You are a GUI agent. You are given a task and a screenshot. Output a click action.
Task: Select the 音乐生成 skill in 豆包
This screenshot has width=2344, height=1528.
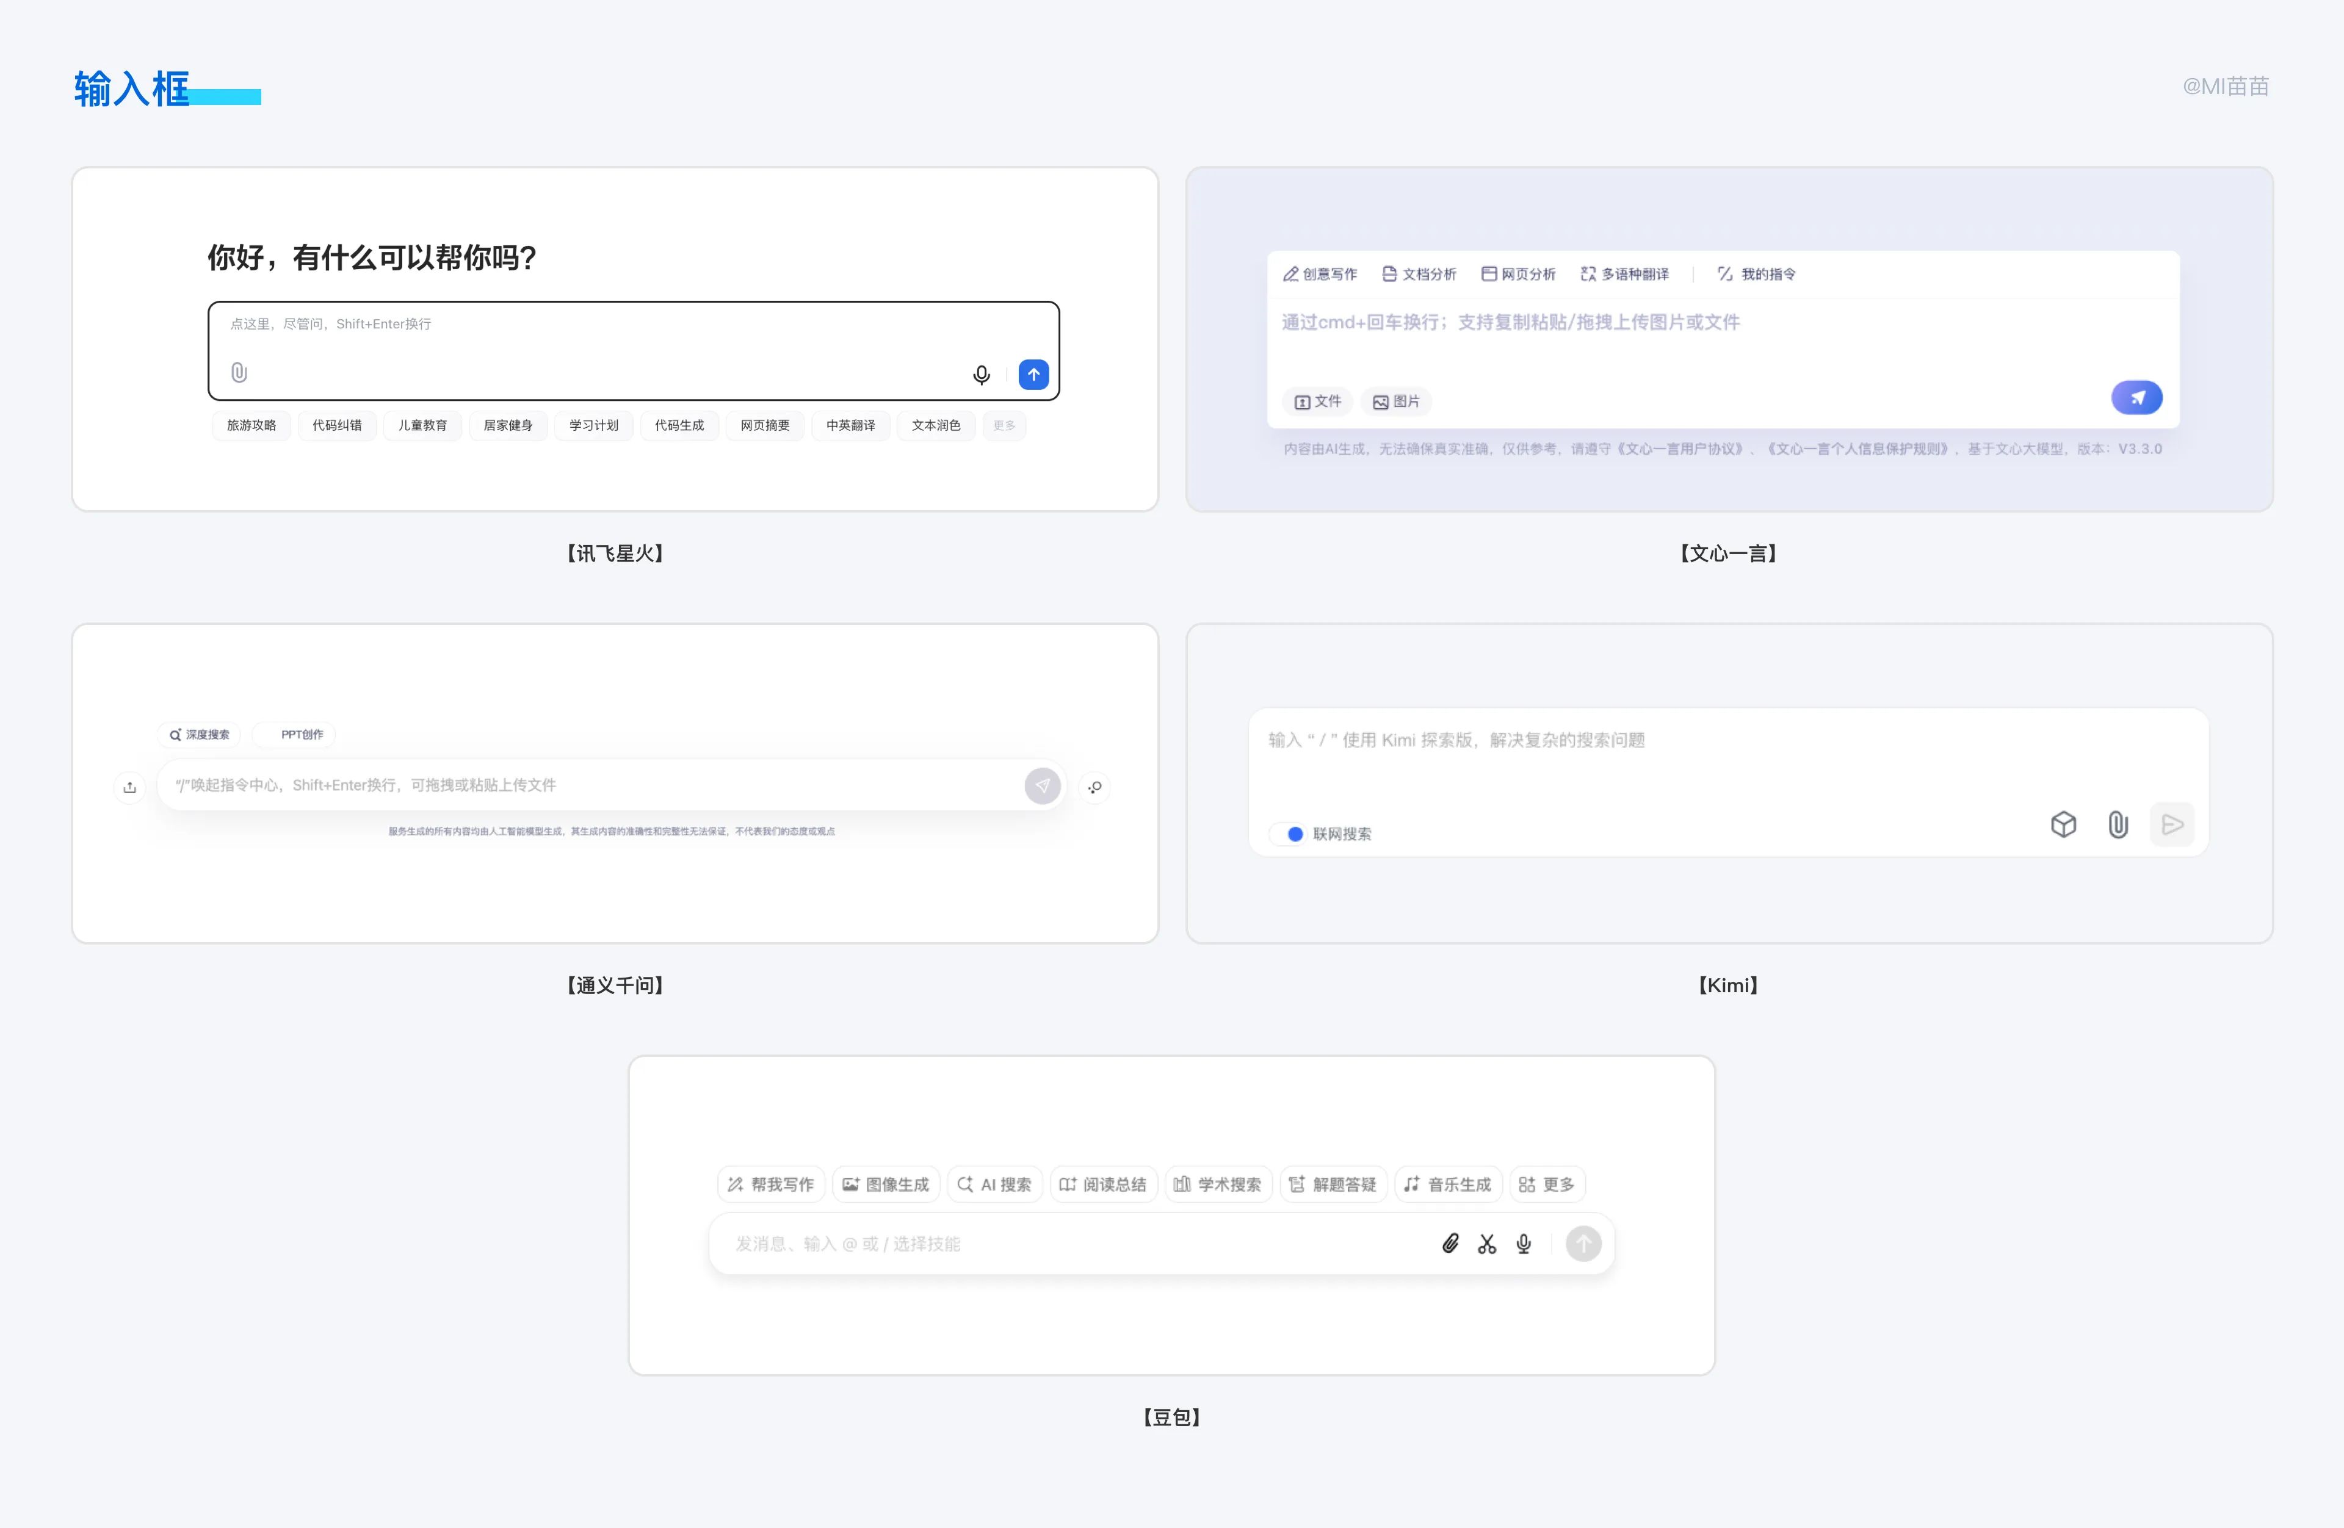[1449, 1184]
